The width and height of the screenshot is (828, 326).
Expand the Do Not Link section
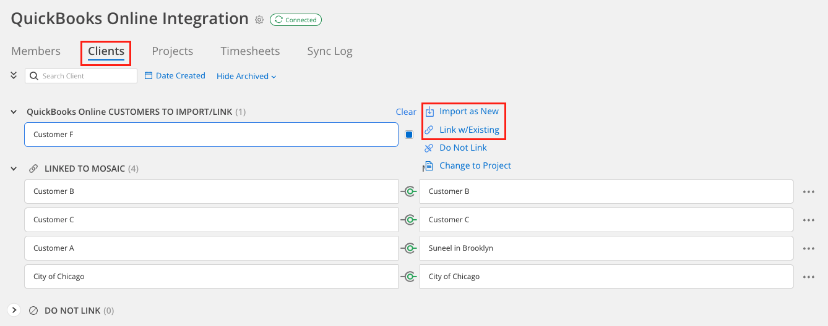(x=14, y=310)
